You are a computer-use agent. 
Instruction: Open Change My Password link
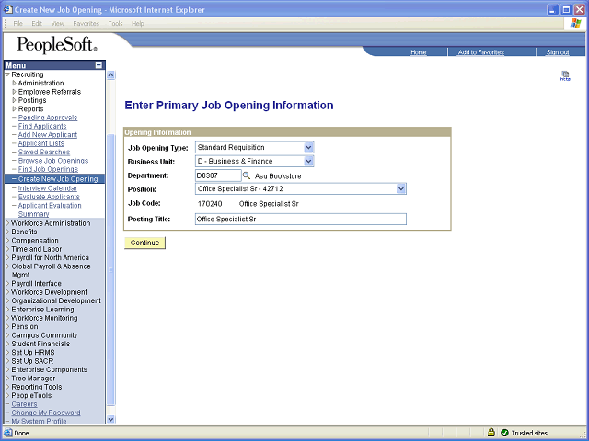point(46,413)
